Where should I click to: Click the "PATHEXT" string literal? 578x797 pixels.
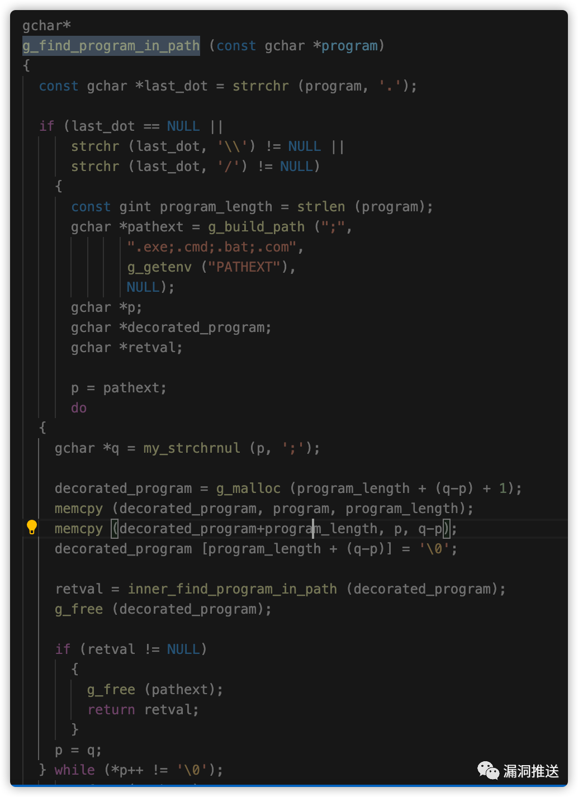click(x=244, y=267)
